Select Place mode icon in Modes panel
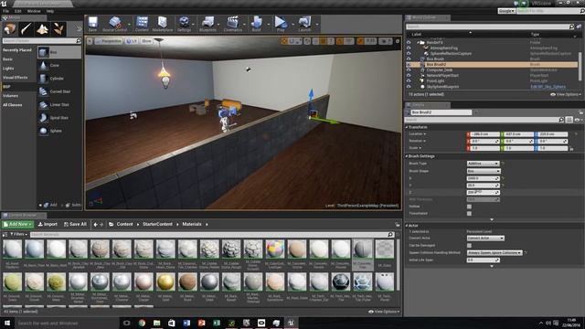This screenshot has width=585, height=329. (10, 29)
